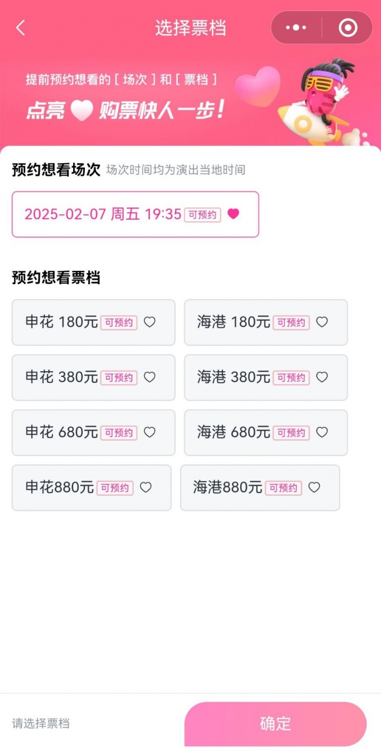The image size is (381, 751).
Task: Tap heart icon next to 海港 380元
Action: click(x=322, y=377)
